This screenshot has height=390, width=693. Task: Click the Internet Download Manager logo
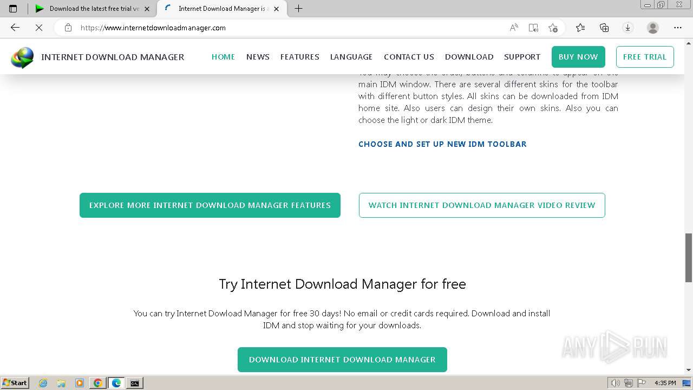(22, 57)
